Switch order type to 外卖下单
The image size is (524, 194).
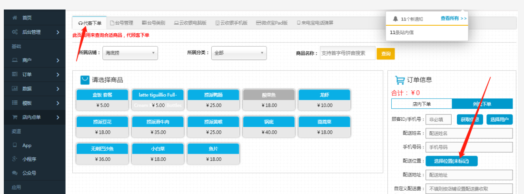[482, 104]
